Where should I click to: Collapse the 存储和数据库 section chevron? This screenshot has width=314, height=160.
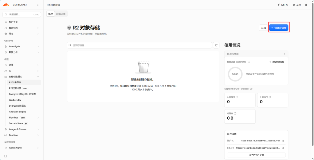point(38,77)
